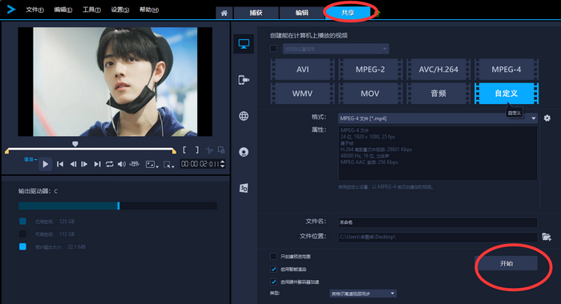Choose the AVI format button
Screen dimensions: 561x304
302,70
